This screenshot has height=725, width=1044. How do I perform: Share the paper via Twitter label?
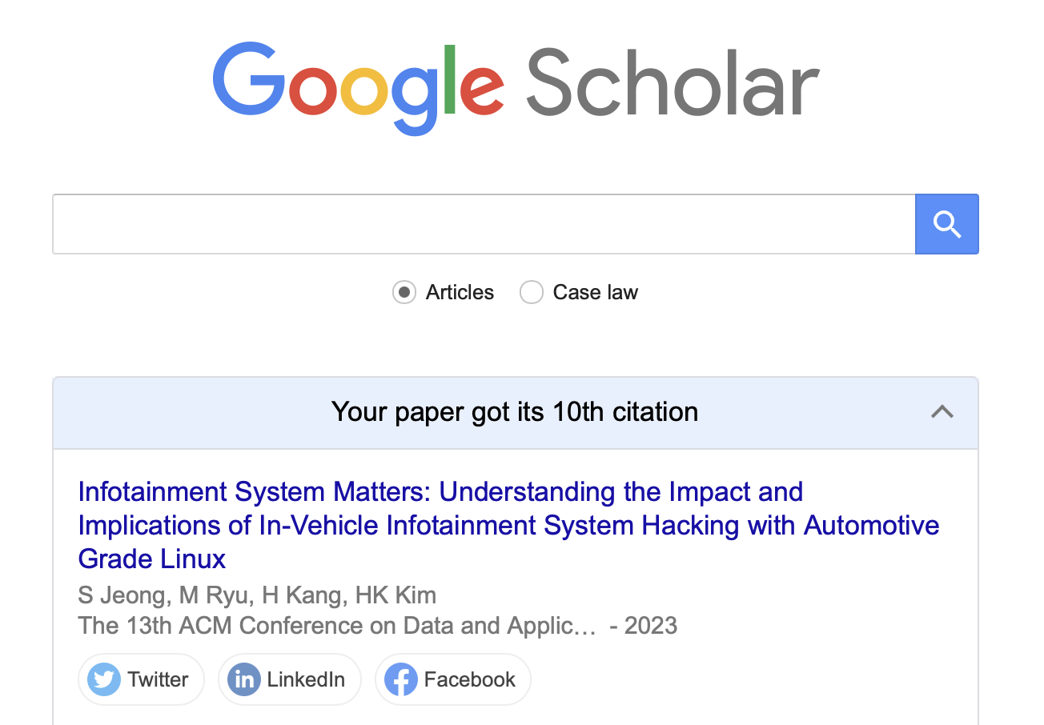158,680
